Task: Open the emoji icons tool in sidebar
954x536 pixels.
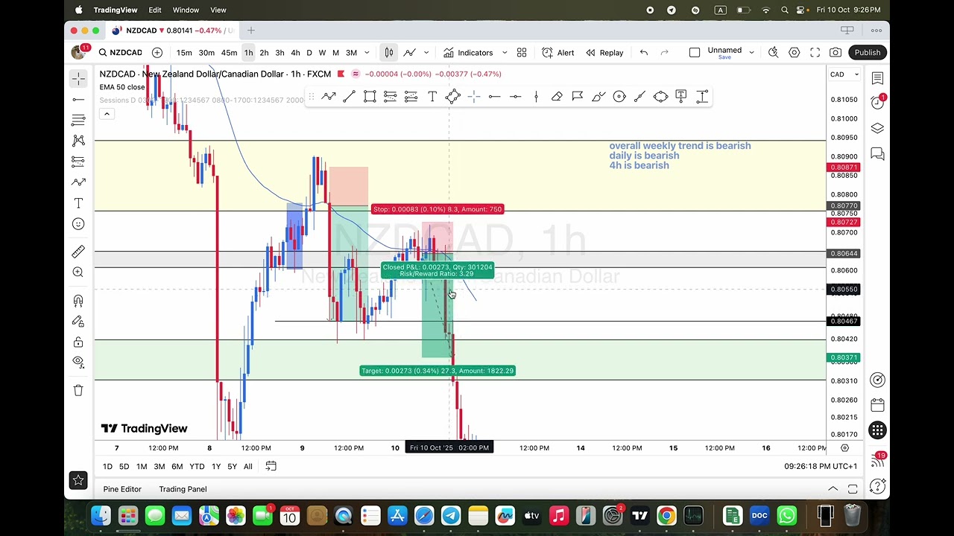Action: 78,224
